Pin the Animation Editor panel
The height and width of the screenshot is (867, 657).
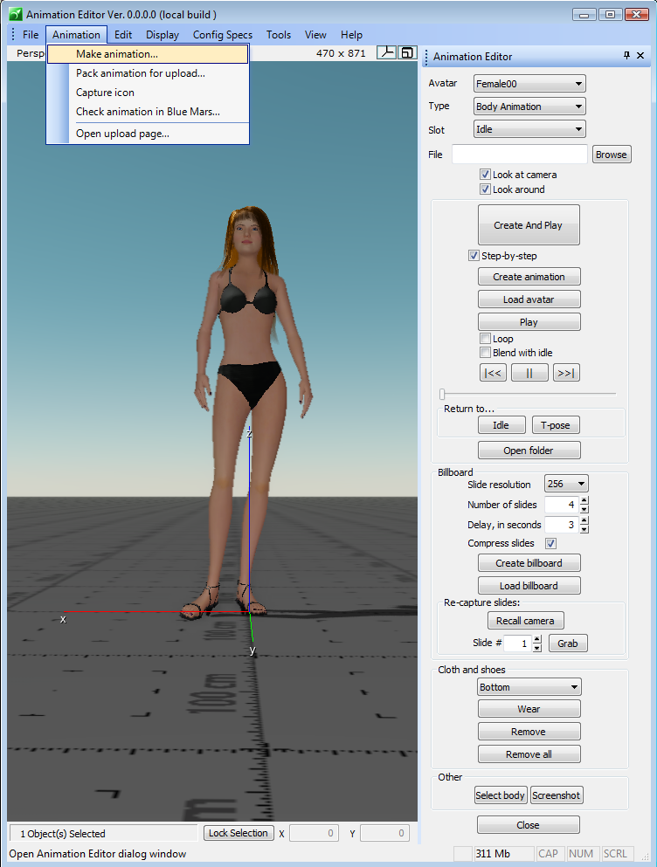pyautogui.click(x=626, y=55)
